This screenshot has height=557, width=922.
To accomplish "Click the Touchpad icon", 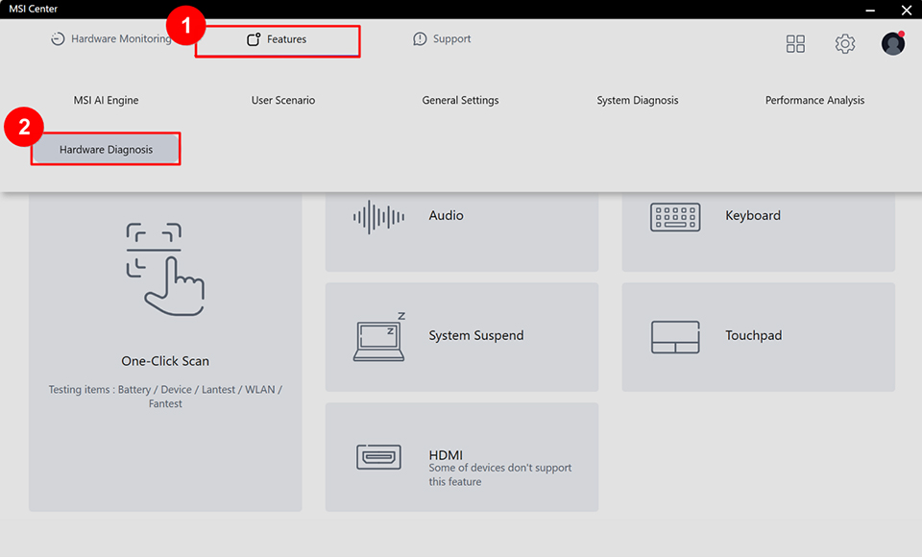I will (675, 336).
